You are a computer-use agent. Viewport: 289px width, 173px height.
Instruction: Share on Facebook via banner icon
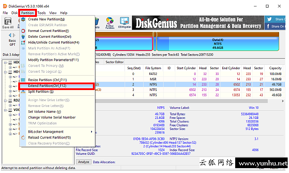pos(268,26)
